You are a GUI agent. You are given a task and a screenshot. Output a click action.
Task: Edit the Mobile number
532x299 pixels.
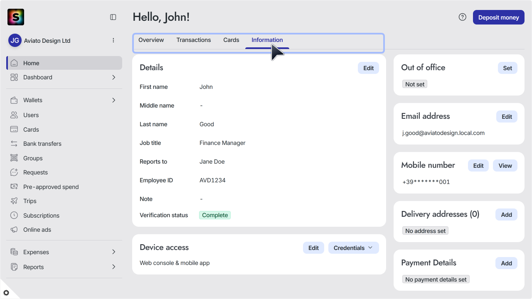click(x=478, y=166)
